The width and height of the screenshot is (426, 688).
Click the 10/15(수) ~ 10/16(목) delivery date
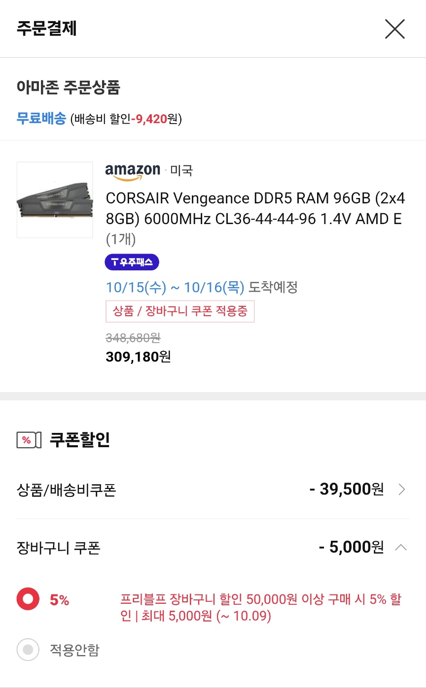pos(175,287)
